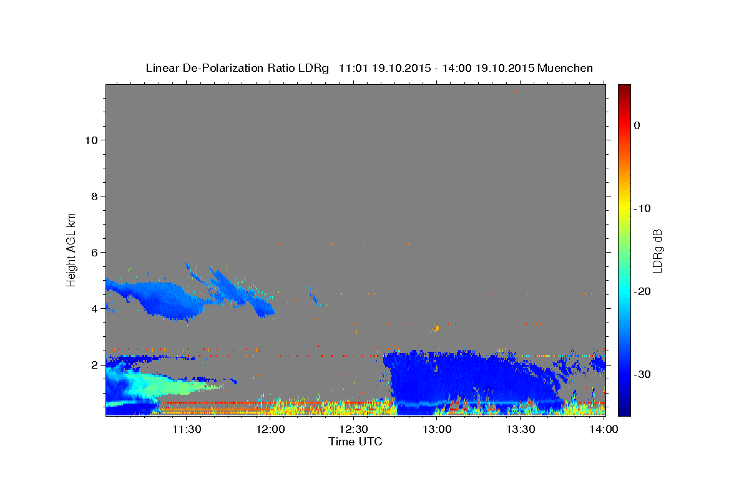Click the height tick label 8
Image resolution: width=749 pixels, height=499 pixels.
click(95, 196)
